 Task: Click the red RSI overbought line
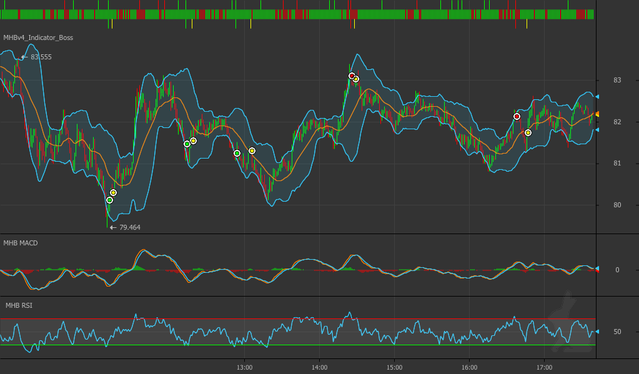(297, 319)
